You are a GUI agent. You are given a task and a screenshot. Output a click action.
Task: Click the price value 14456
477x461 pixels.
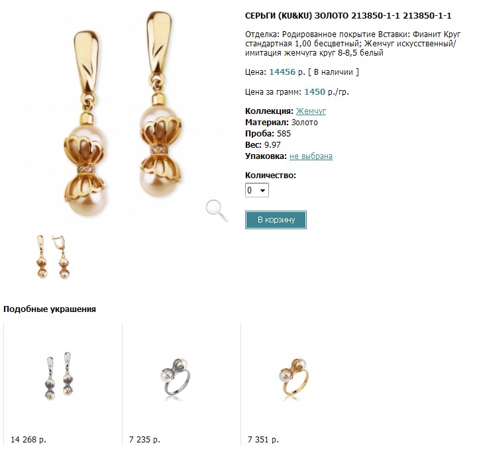point(282,72)
